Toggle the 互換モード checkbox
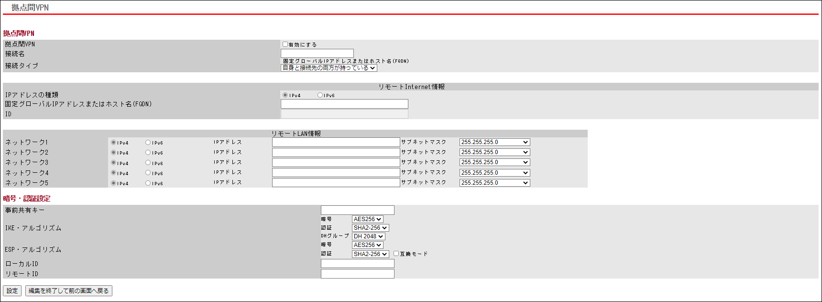 click(396, 254)
